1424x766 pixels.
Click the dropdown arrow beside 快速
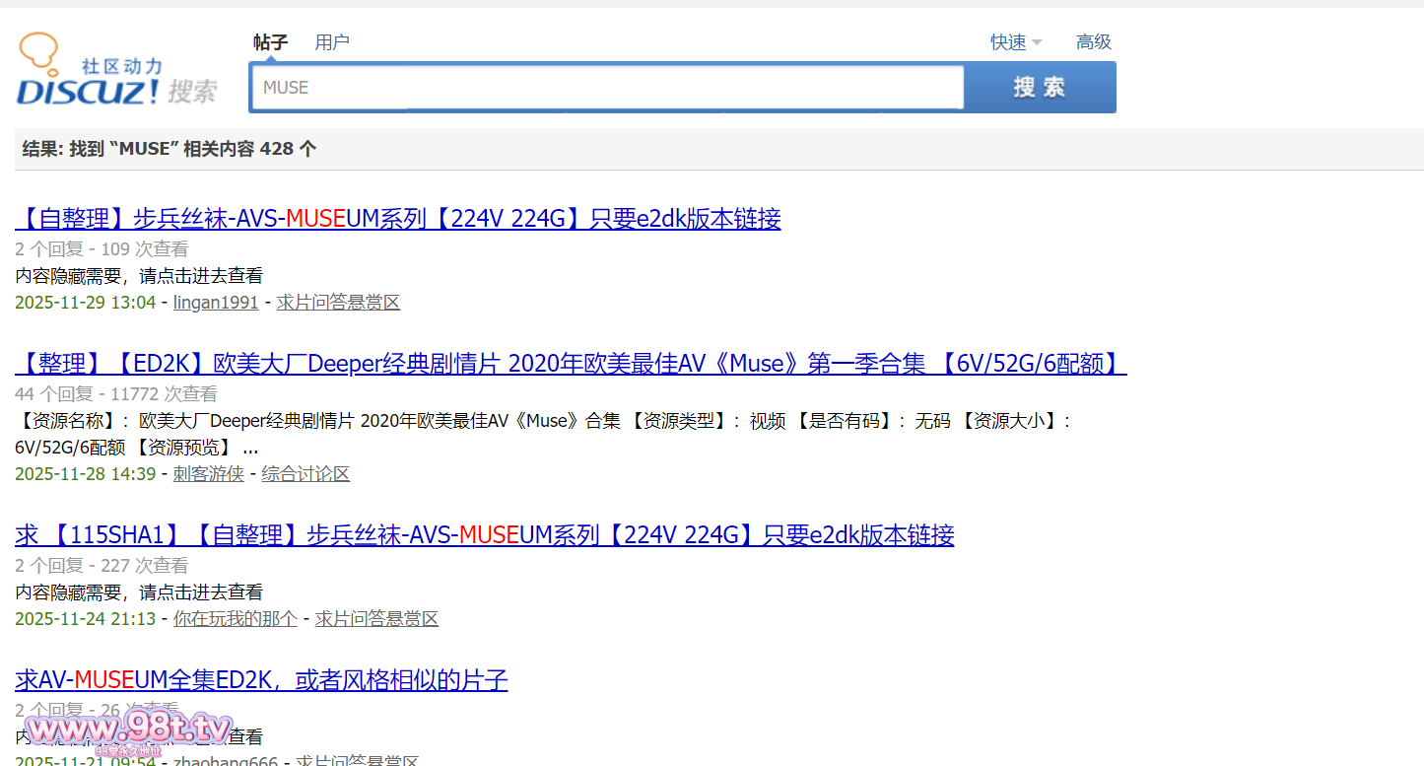point(1036,41)
